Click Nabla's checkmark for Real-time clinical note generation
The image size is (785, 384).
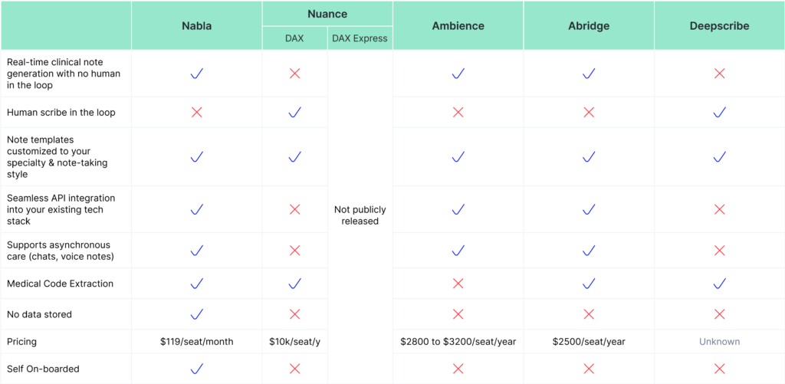tap(197, 74)
